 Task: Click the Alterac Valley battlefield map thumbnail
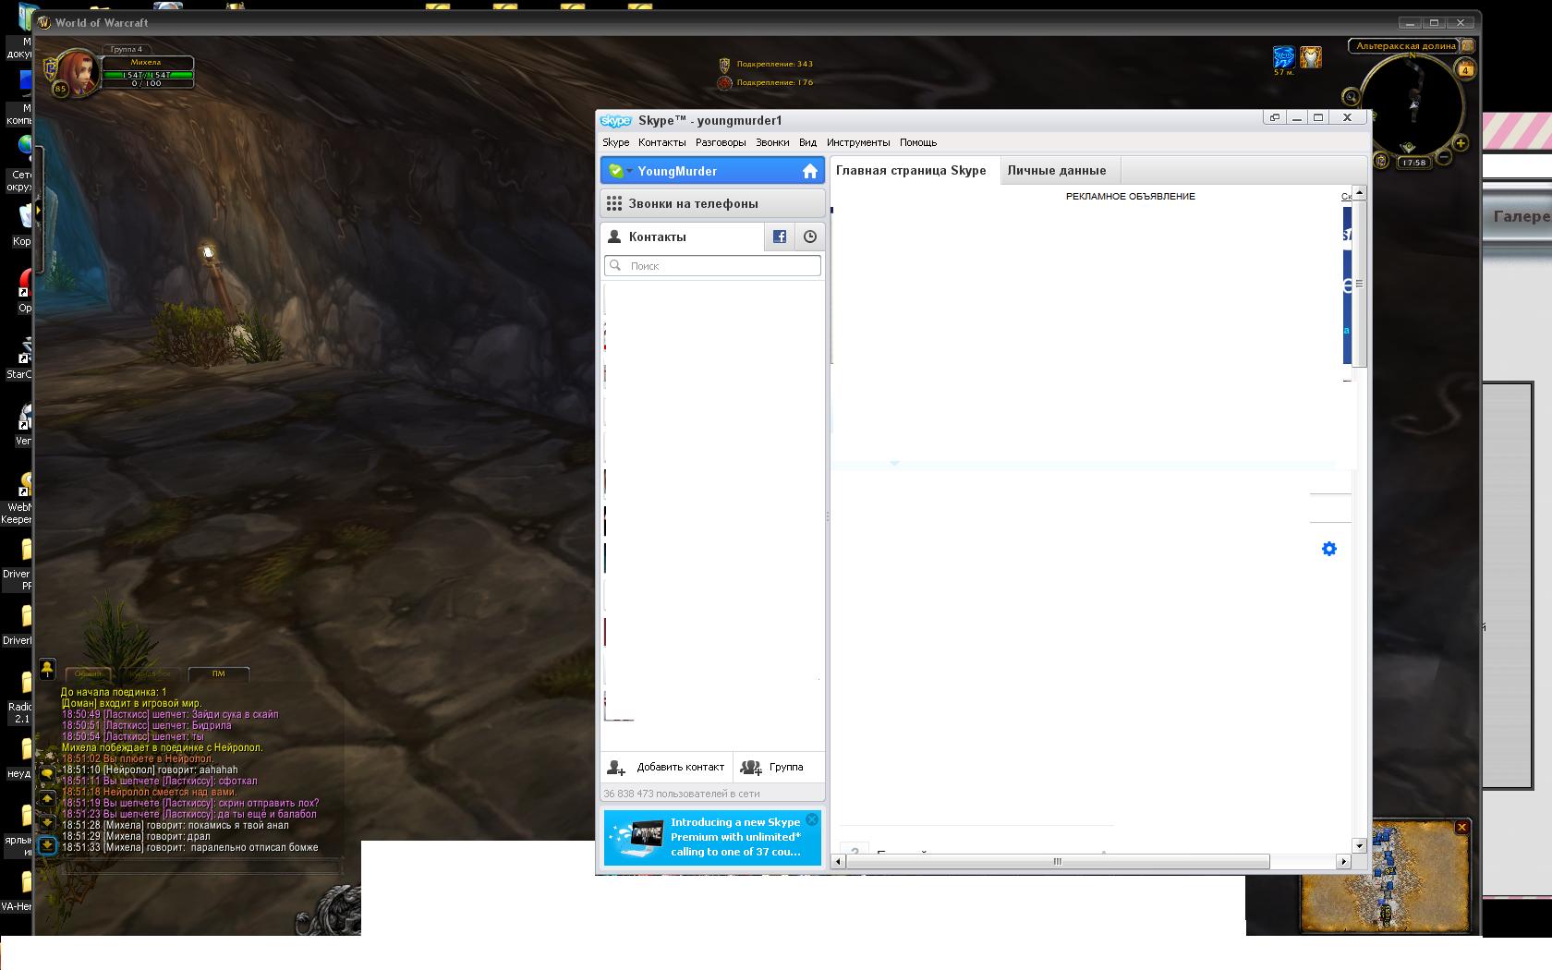coord(1385,878)
